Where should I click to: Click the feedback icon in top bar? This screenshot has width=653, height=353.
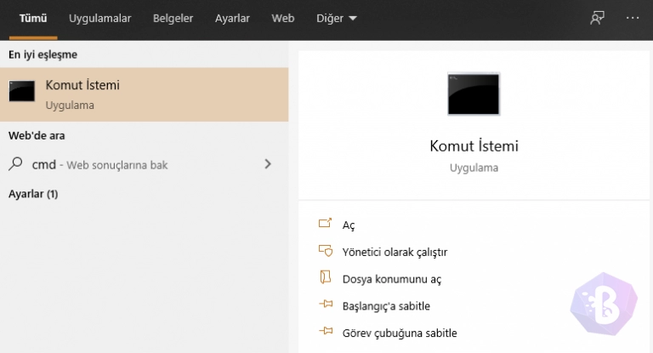pyautogui.click(x=597, y=18)
